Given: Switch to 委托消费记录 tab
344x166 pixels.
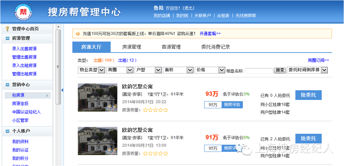Looking at the screenshot, I should (215, 47).
